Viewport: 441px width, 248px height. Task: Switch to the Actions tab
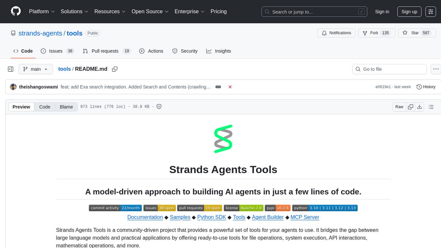coord(151,51)
